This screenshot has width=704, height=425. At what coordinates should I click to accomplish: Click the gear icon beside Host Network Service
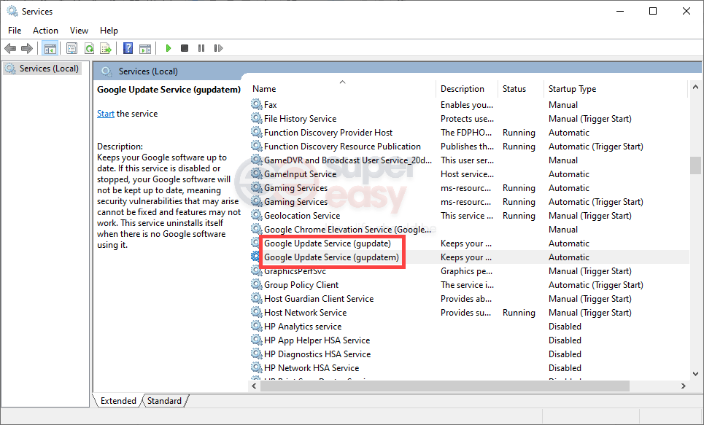tap(256, 312)
